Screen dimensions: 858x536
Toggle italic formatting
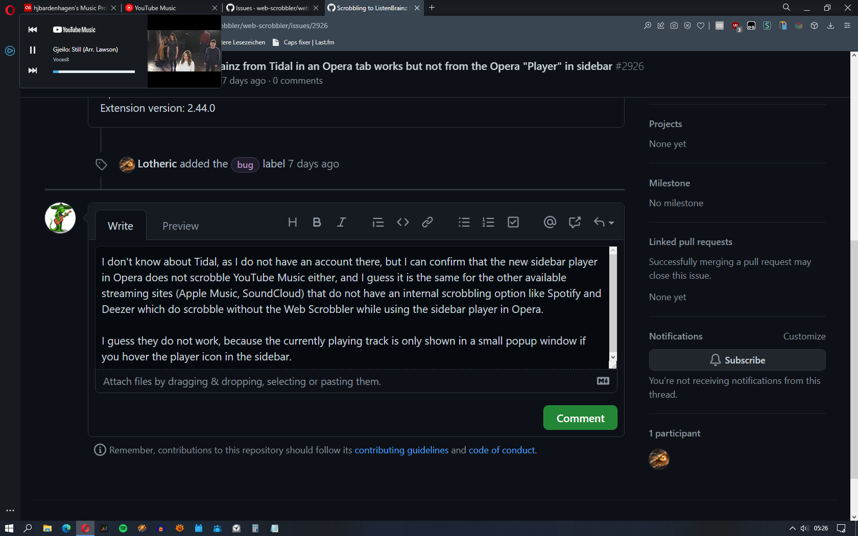coord(341,222)
